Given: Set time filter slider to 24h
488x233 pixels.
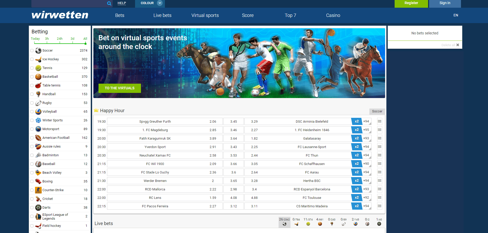Looking at the screenshot, I should (60, 39).
